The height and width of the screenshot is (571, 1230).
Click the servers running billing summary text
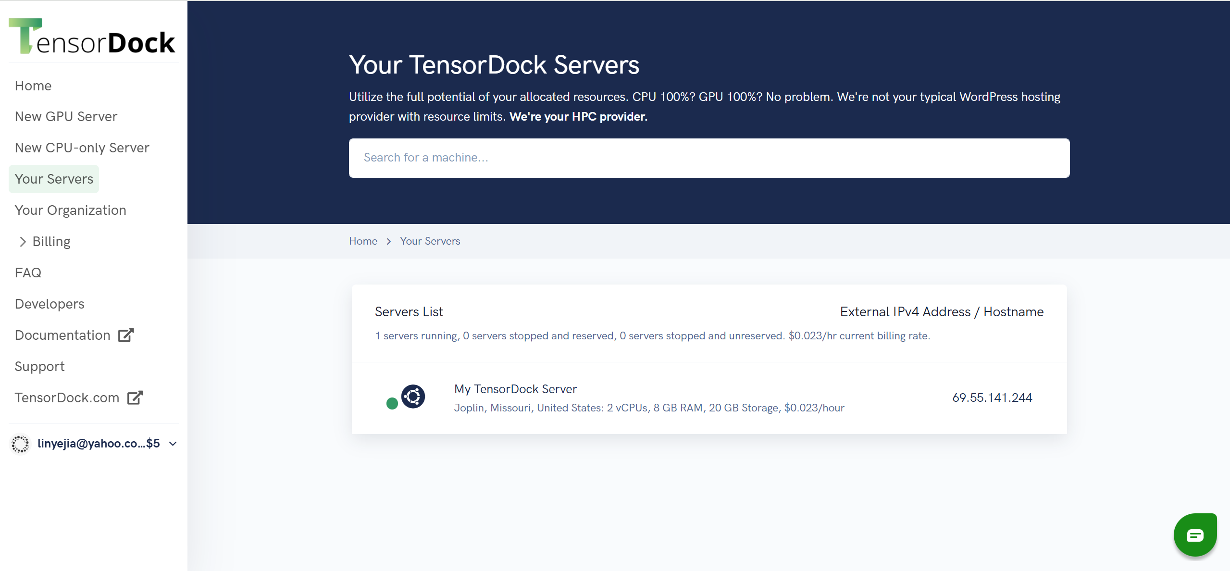652,335
